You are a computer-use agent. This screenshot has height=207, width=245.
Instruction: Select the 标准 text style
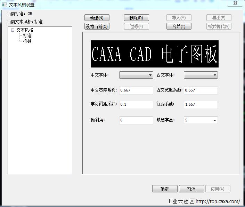tap(27, 35)
